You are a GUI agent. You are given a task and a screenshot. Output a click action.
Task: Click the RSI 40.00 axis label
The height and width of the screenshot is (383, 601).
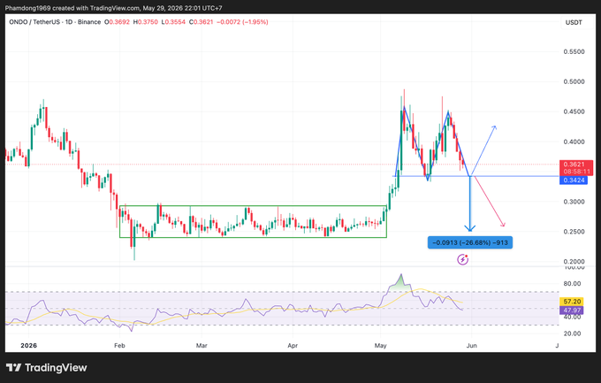click(572, 317)
